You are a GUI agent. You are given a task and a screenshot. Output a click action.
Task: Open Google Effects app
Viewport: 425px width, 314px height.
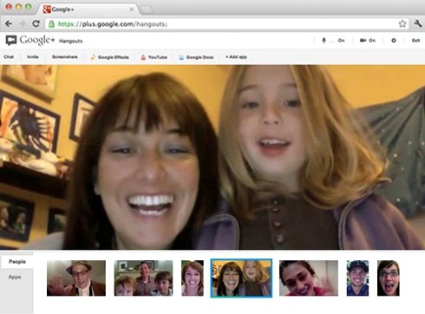pos(109,57)
